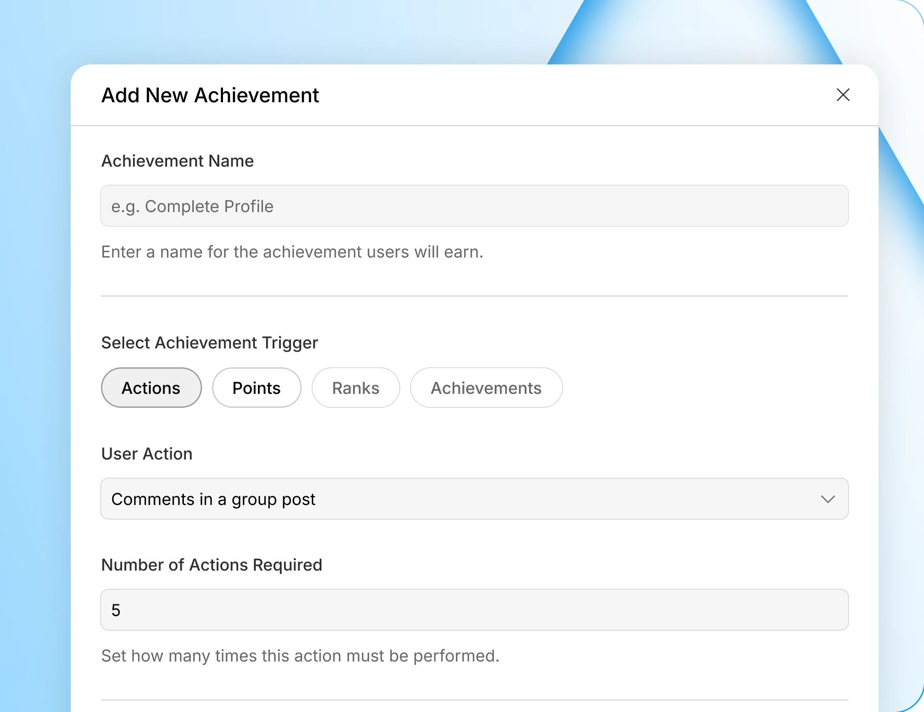Click the 'Number of Actions Required' label
This screenshot has width=924, height=712.
(212, 565)
